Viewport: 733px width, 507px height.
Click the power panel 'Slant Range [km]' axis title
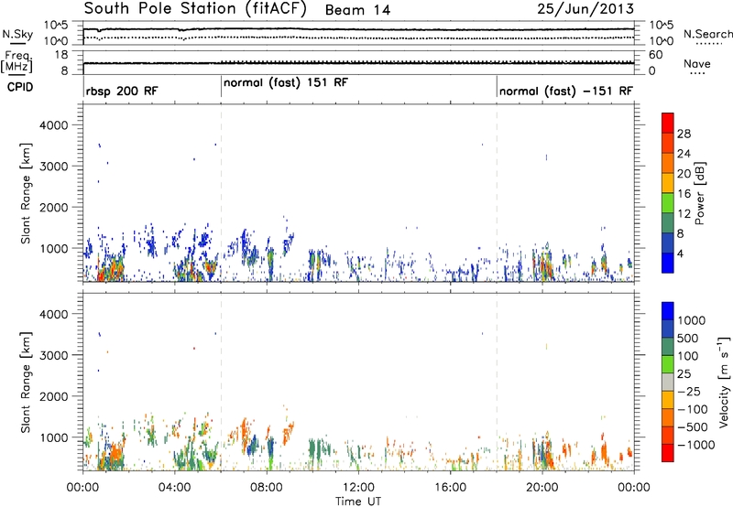click(26, 193)
